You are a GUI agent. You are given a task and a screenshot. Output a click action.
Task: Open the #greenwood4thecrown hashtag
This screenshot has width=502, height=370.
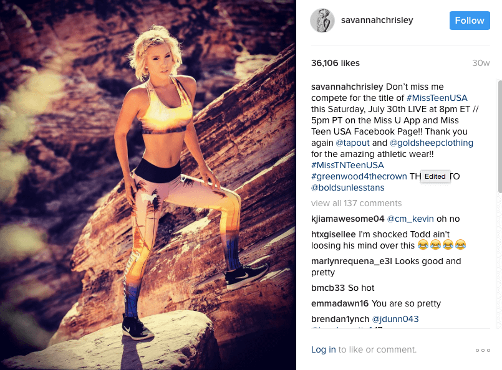pyautogui.click(x=359, y=176)
